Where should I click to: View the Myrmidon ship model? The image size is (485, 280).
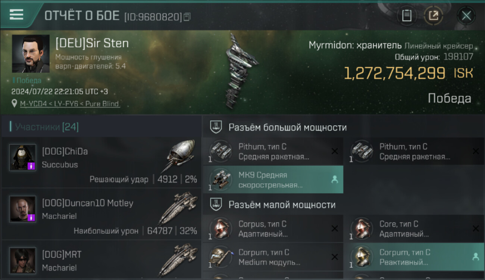pos(241,70)
